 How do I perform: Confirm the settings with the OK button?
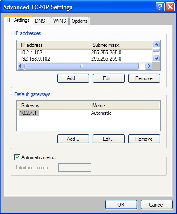(121, 205)
